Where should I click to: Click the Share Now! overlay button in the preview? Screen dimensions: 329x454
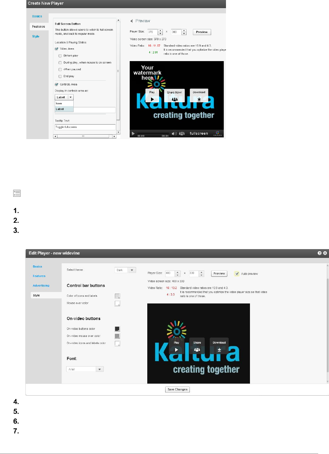pos(174,96)
